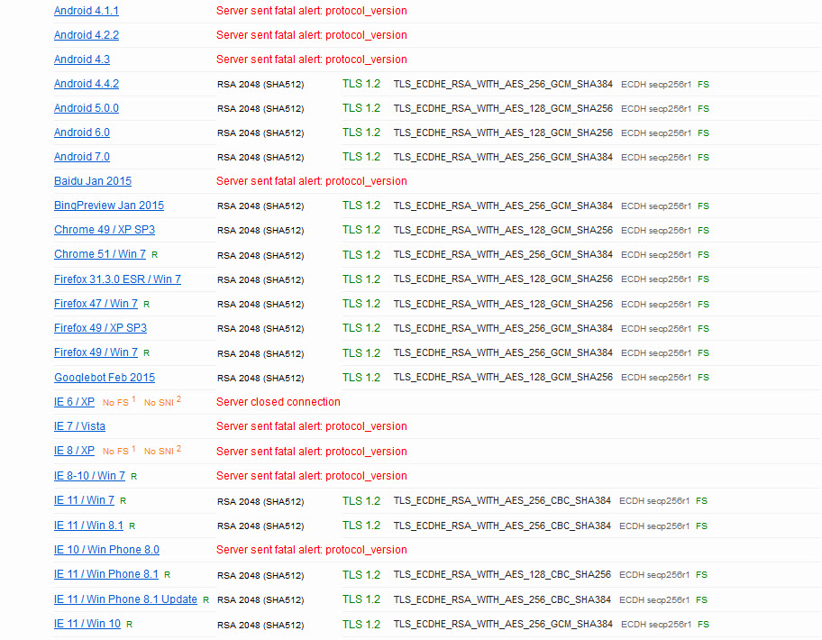This screenshot has height=640, width=822.
Task: Click the No SNI note in IE 8 / XP row
Action: coord(162,451)
